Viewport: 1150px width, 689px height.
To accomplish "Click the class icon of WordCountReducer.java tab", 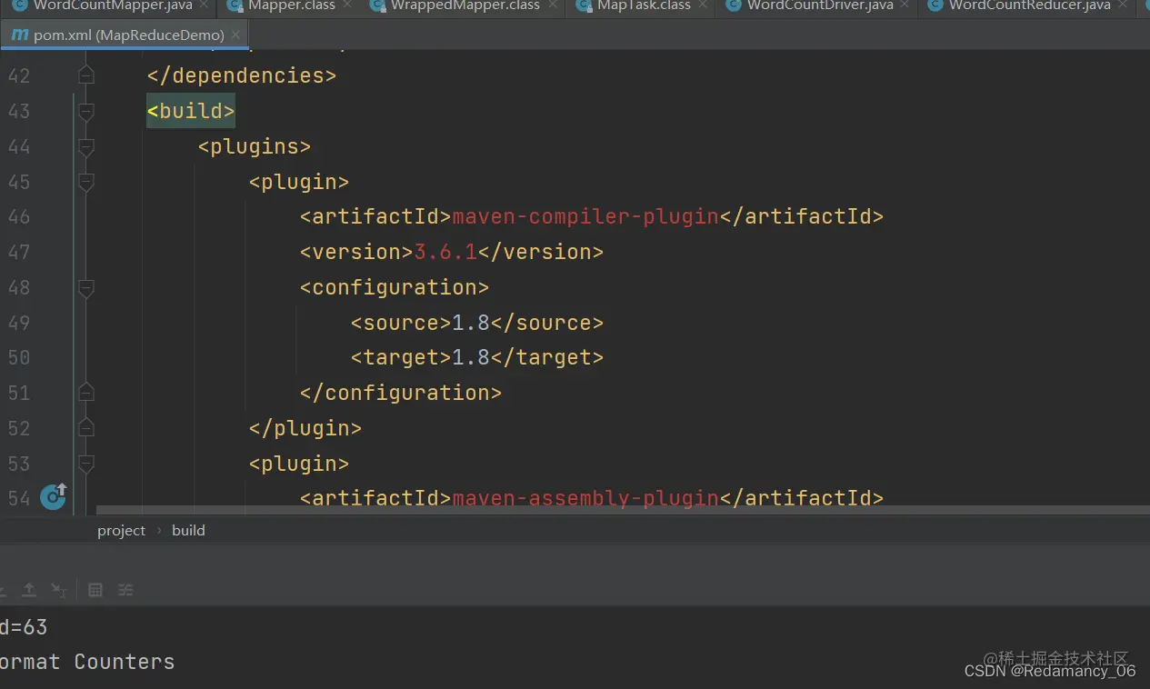I will tap(935, 5).
